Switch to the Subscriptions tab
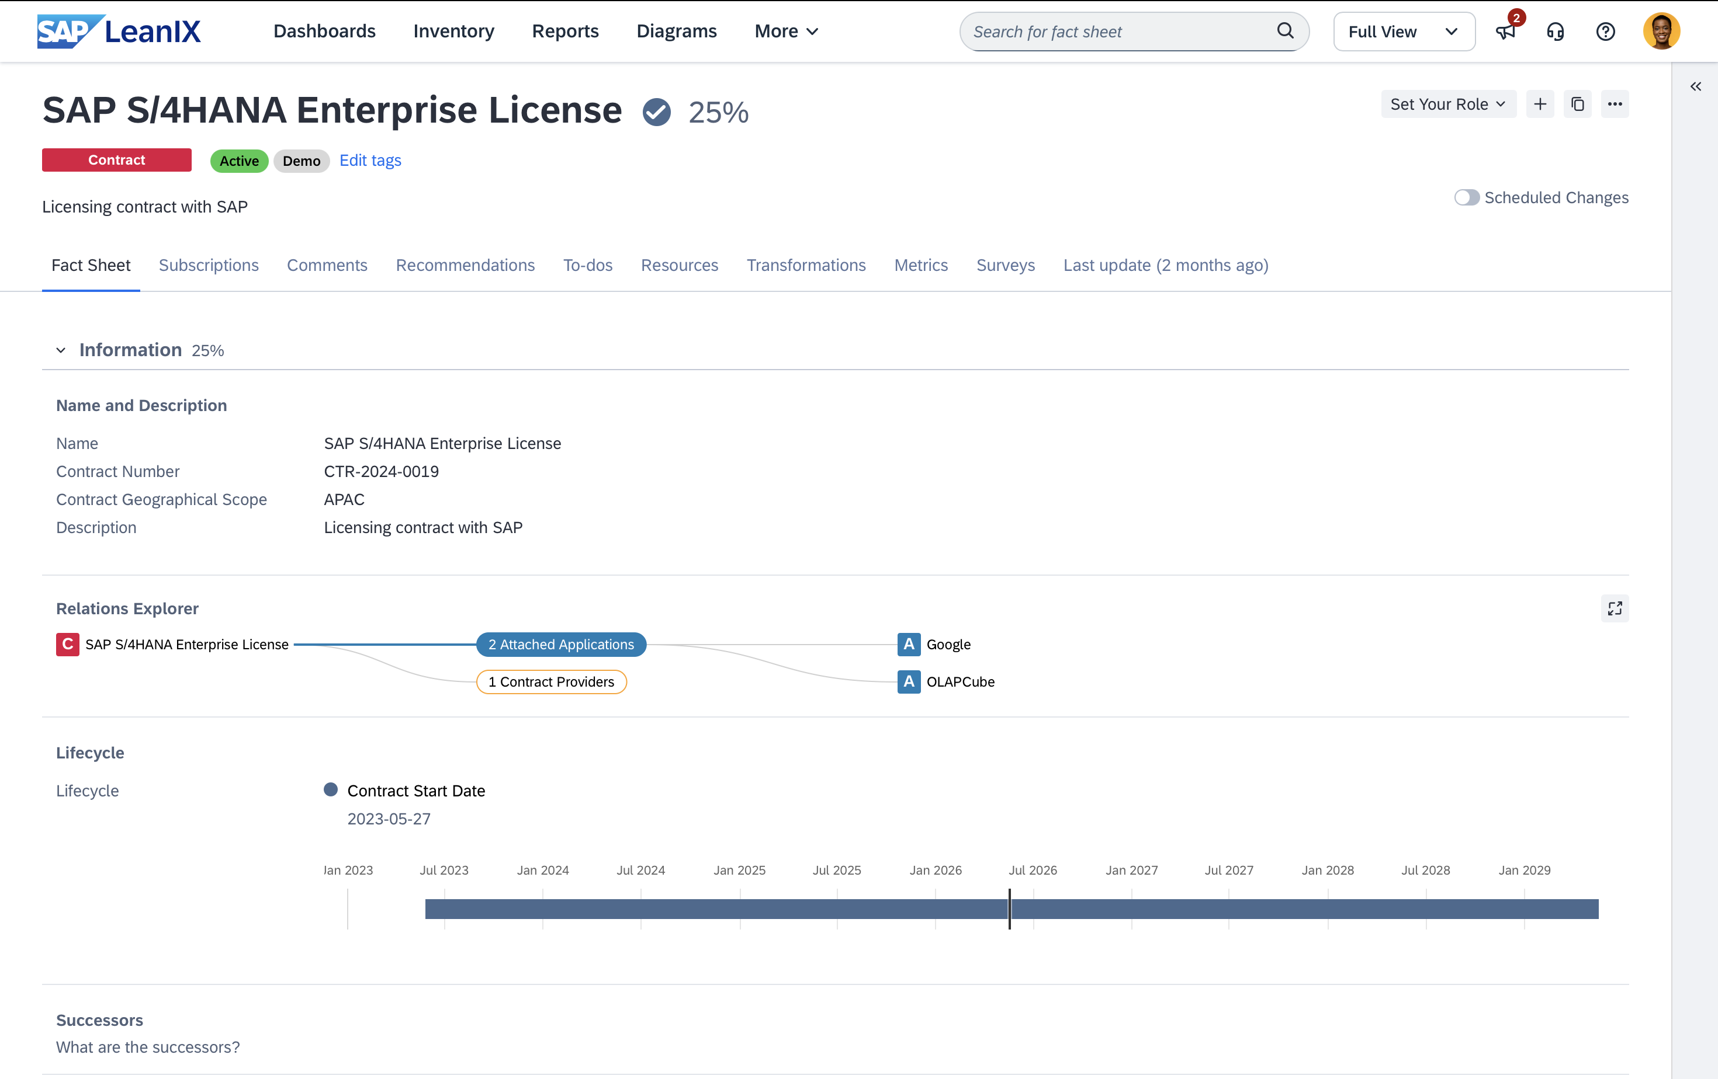 (x=209, y=265)
